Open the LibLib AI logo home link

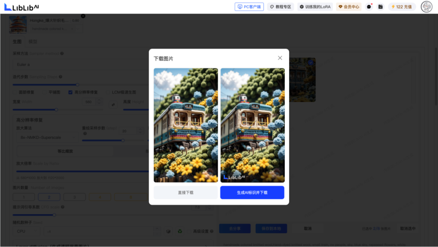click(21, 7)
